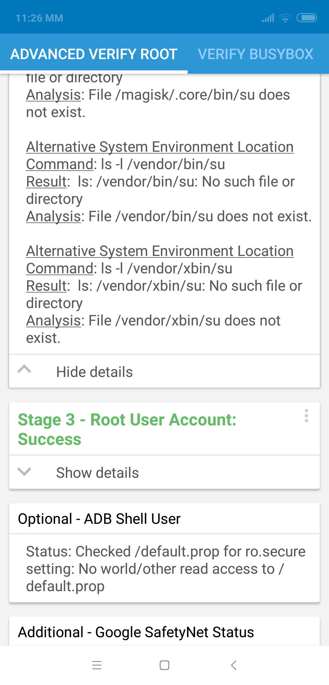Tap the Android recent apps menu icon

coord(97,665)
